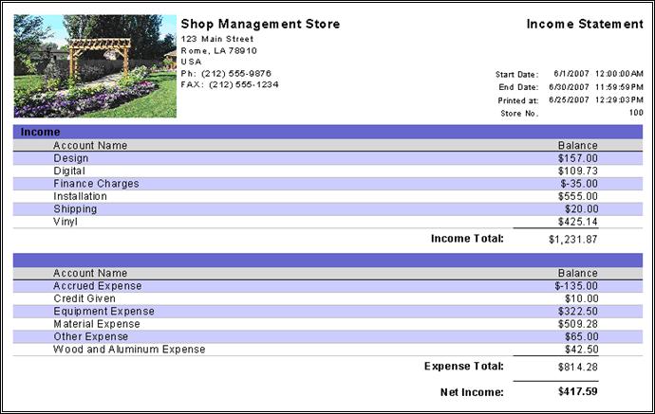Select the Design income row
The height and width of the screenshot is (414, 655).
(327, 158)
